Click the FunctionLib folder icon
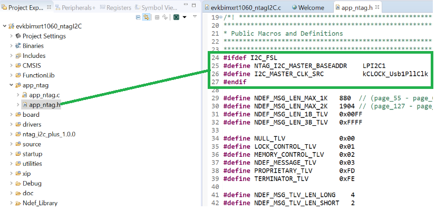This screenshot has width=436, height=211. click(x=18, y=75)
